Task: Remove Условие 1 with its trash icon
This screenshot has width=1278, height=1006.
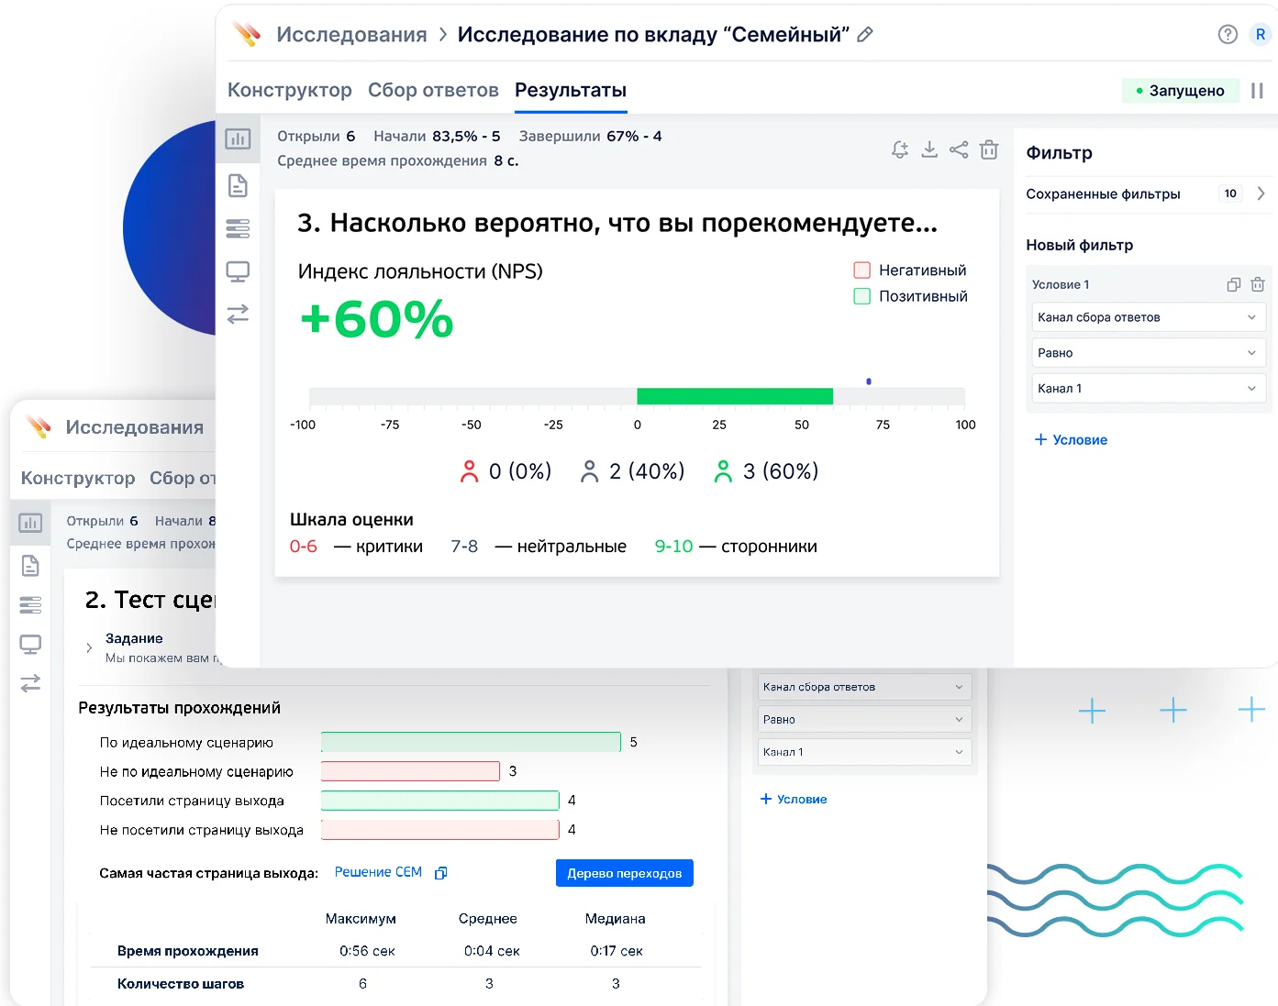Action: tap(1258, 284)
